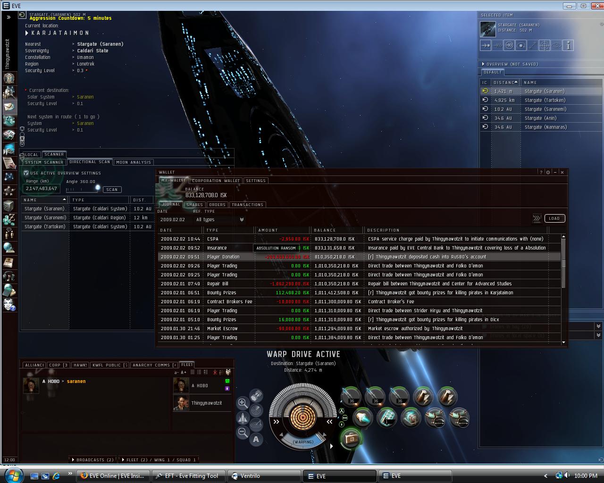Viewport: 604px width, 483px height.
Task: Click the scan Range (km) input field
Action: pyautogui.click(x=42, y=189)
